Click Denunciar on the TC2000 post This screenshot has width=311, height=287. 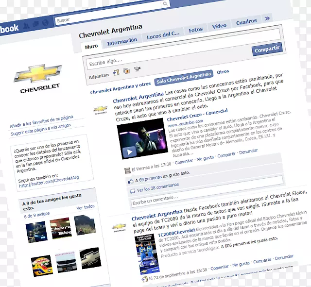284,257
